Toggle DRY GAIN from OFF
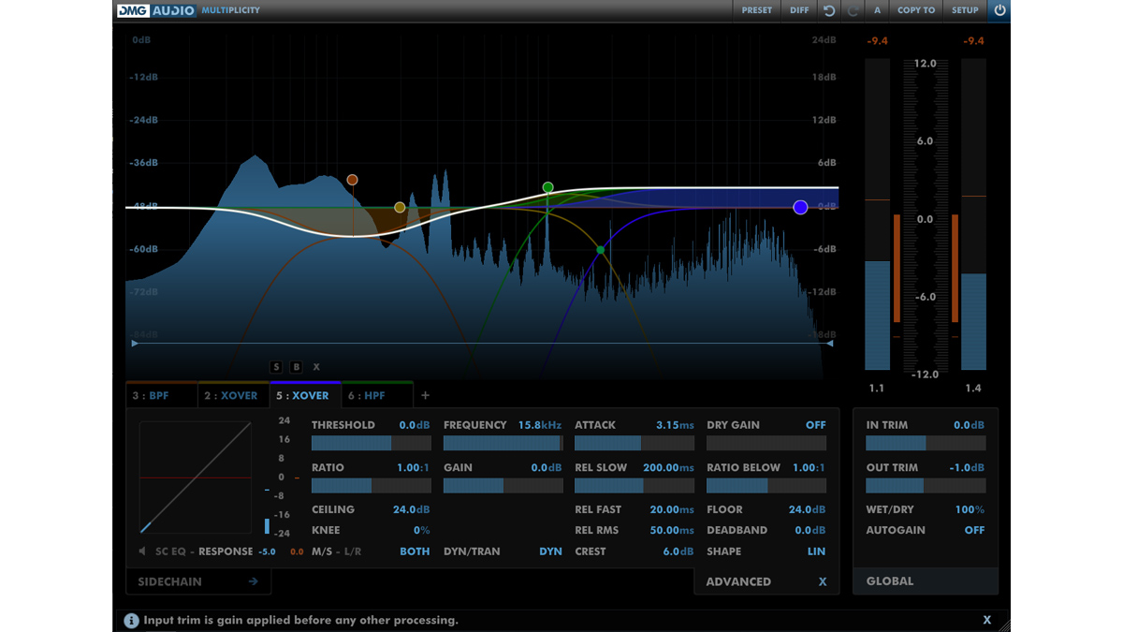 tap(815, 424)
